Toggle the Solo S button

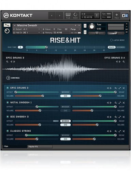(x=85, y=26)
